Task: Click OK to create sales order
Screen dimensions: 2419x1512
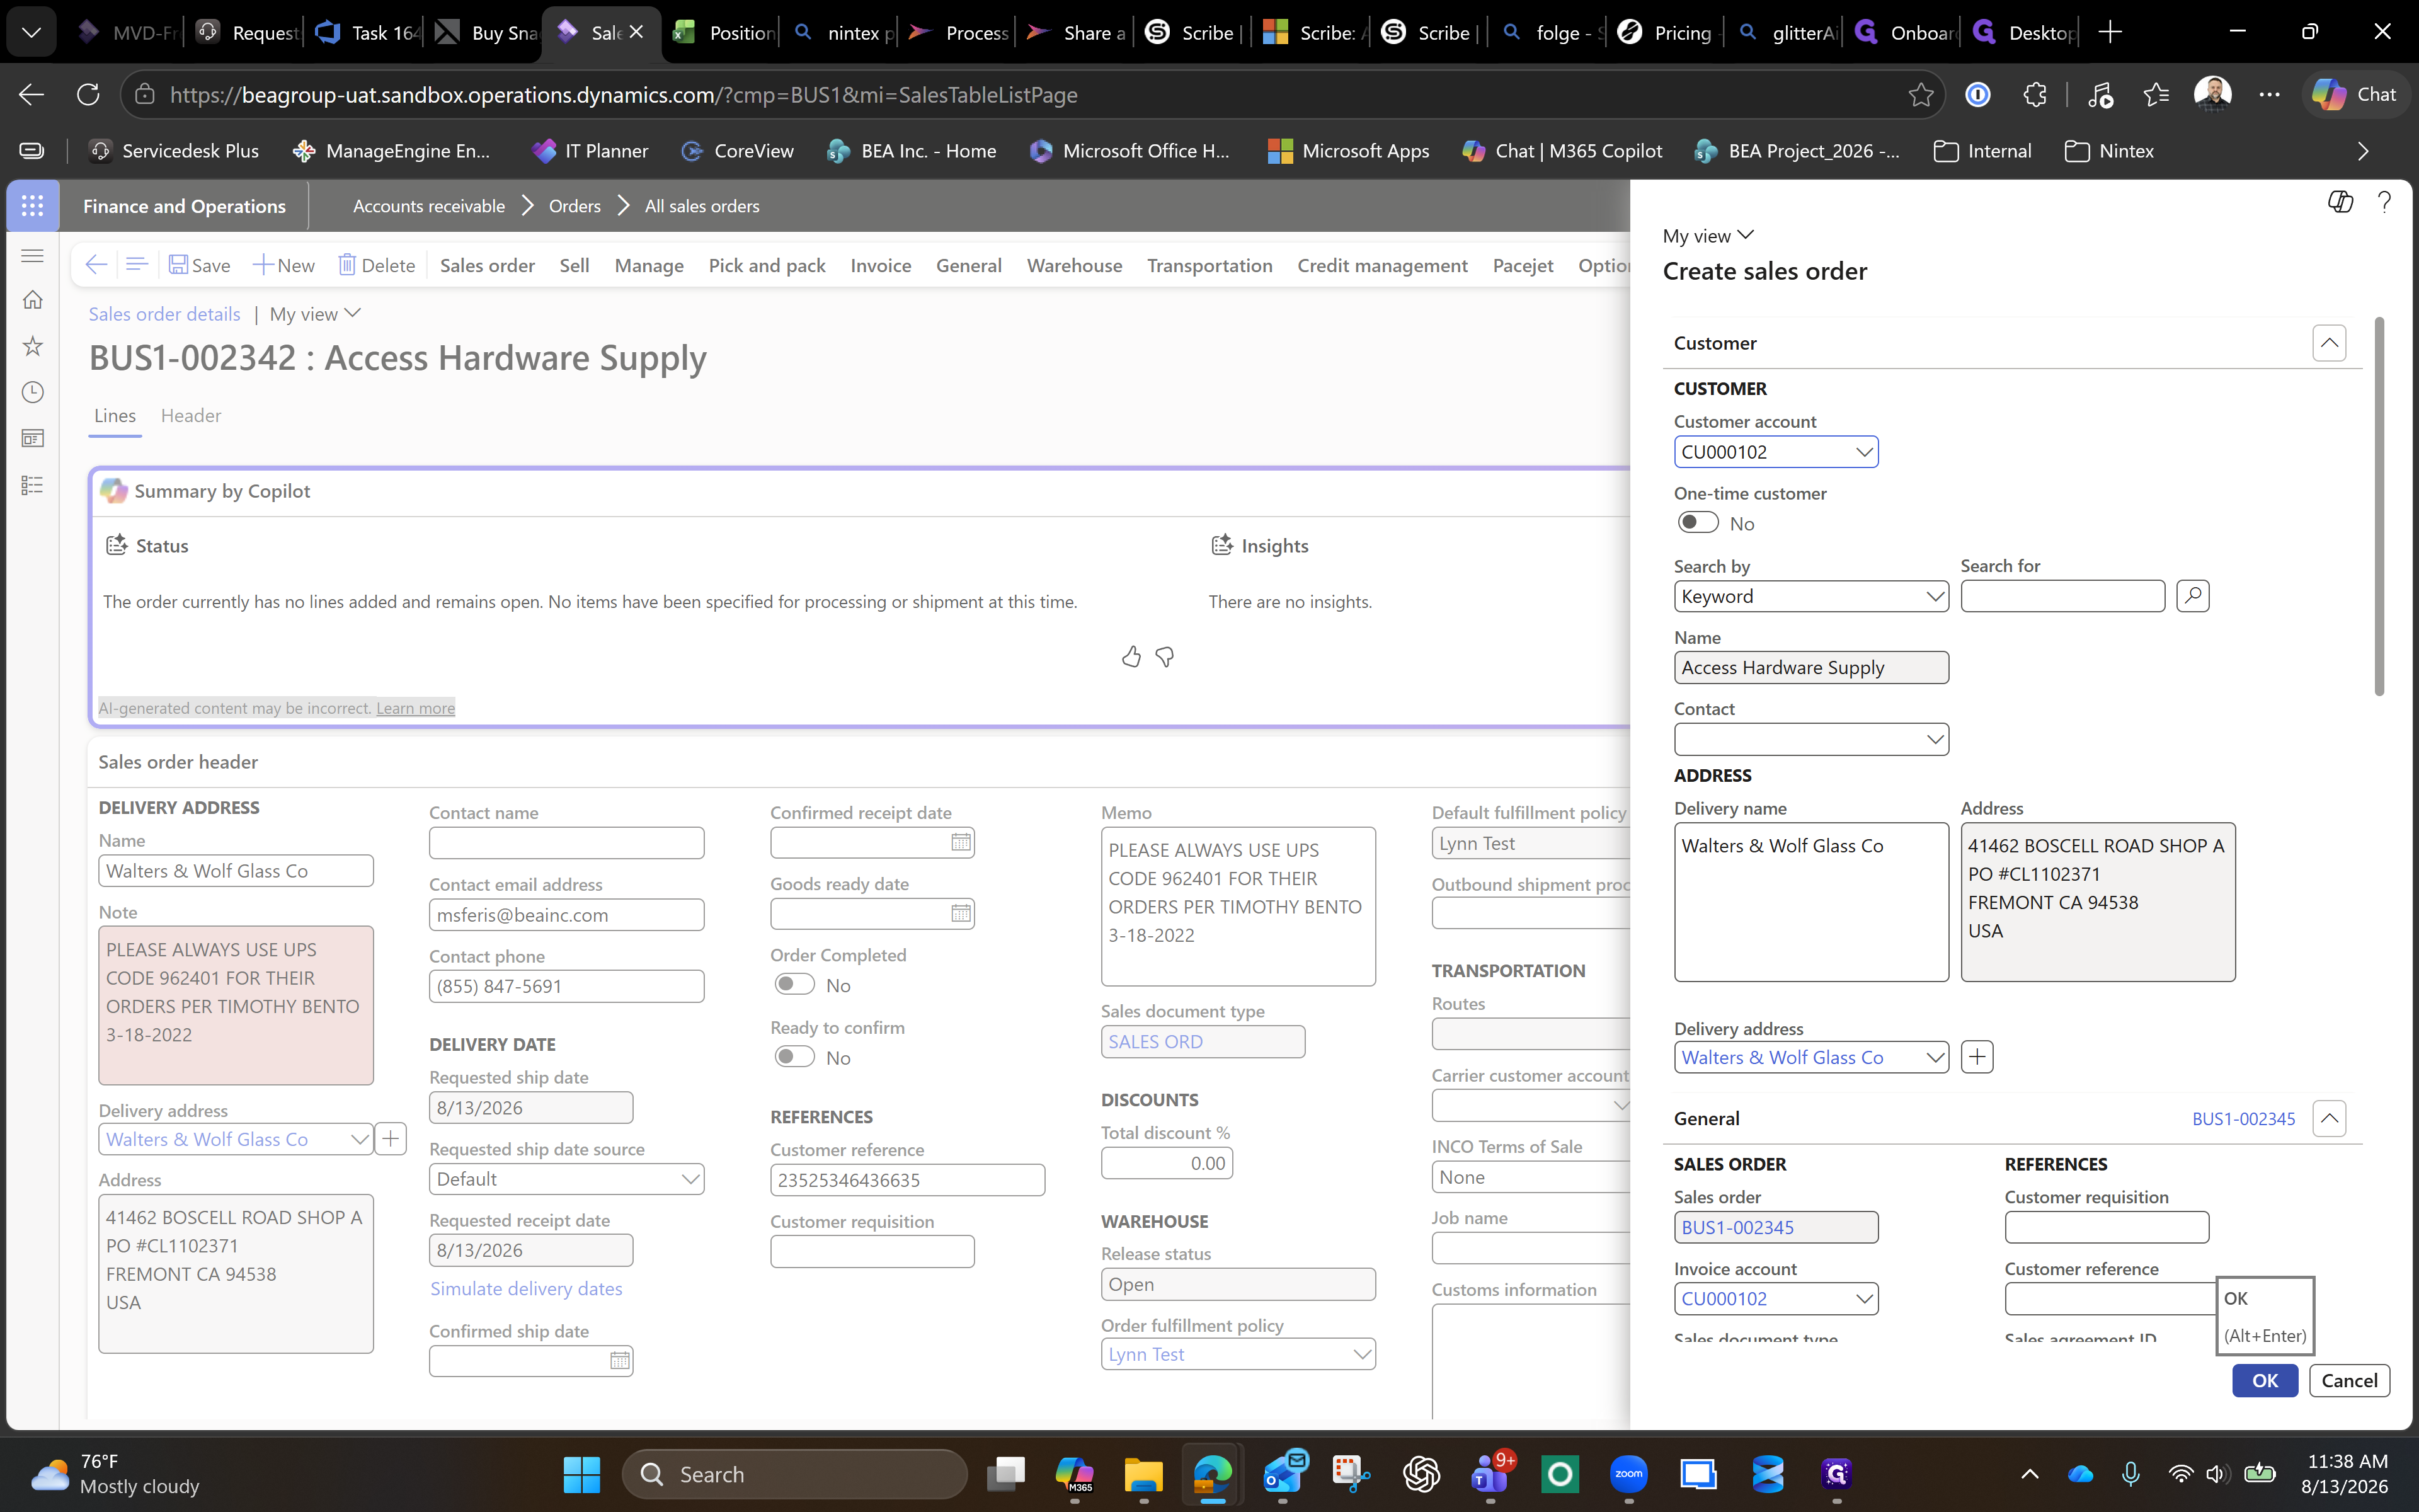Action: (x=2265, y=1380)
